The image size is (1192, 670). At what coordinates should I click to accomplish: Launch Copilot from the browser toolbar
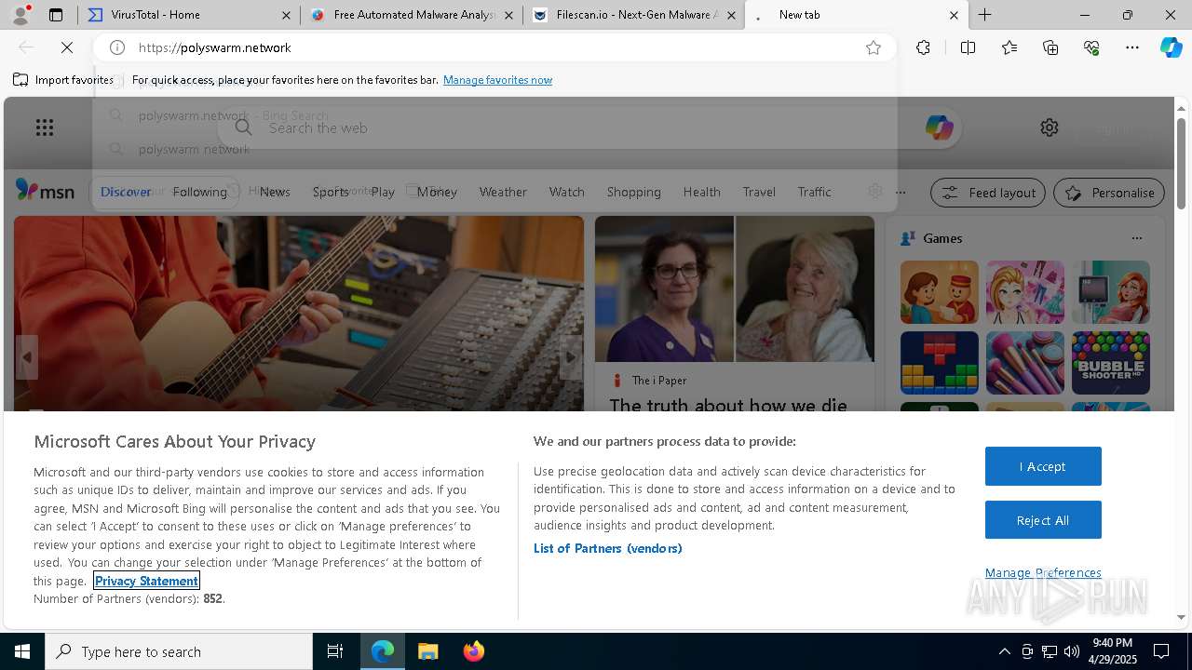(1171, 47)
